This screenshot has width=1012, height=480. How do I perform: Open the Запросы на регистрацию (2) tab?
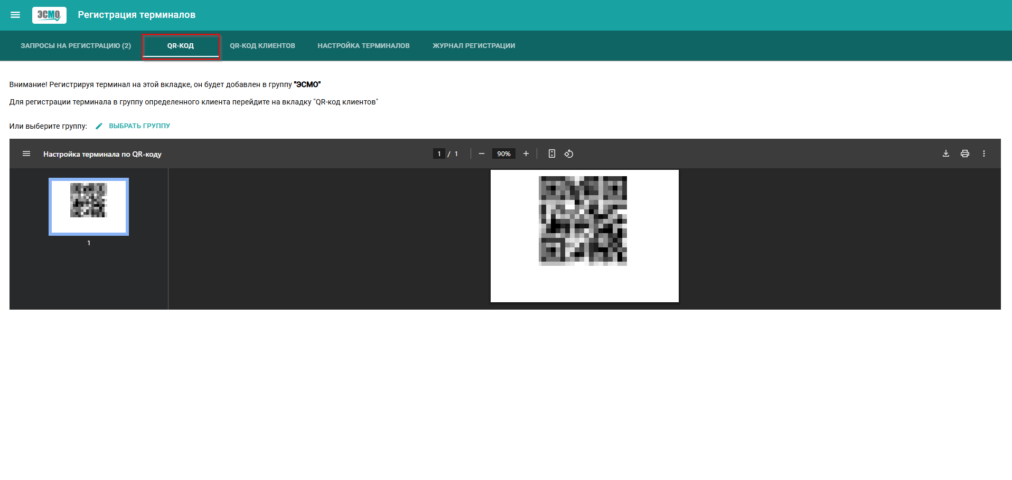pyautogui.click(x=76, y=46)
